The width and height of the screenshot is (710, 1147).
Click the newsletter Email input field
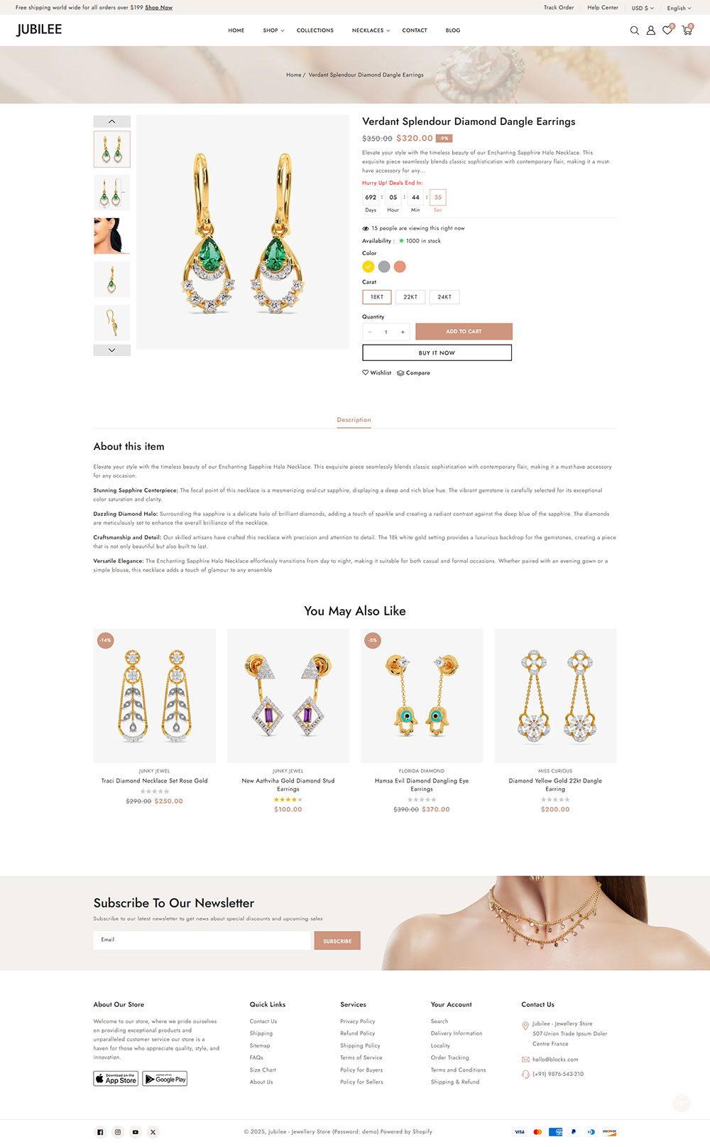click(202, 940)
